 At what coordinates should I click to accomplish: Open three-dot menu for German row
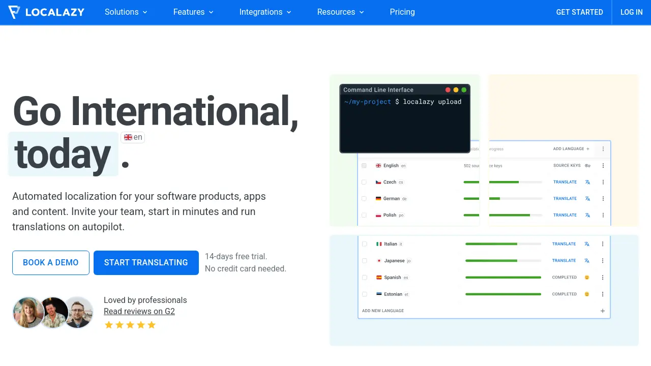pos(603,199)
